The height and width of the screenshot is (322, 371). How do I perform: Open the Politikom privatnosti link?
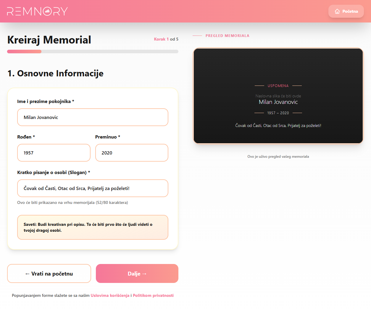tap(153, 295)
